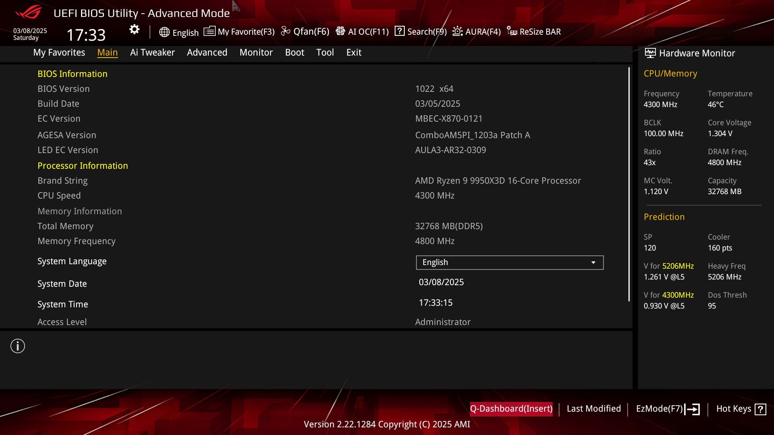The image size is (774, 435).
Task: Click LED EC Version AULA3-AR32-0309 value
Action: click(x=451, y=150)
